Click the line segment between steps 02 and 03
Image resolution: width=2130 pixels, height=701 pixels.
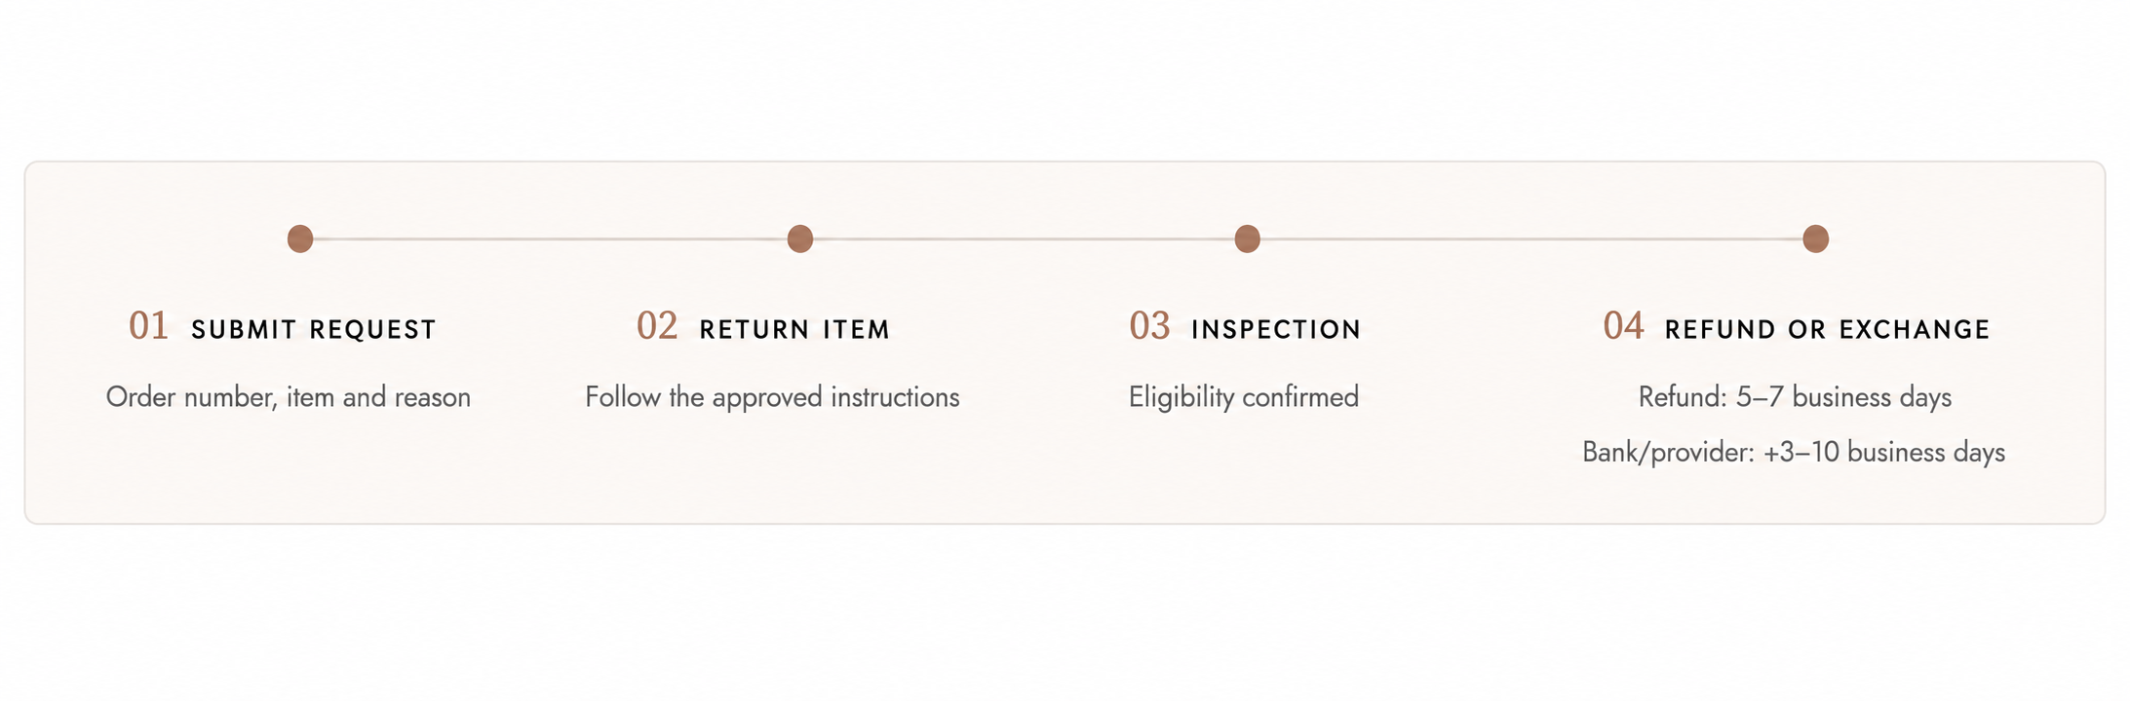coord(1024,239)
